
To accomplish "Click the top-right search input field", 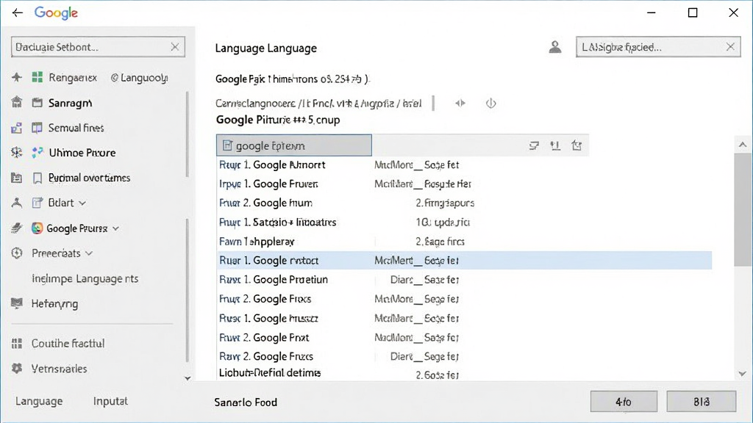I will (x=658, y=47).
